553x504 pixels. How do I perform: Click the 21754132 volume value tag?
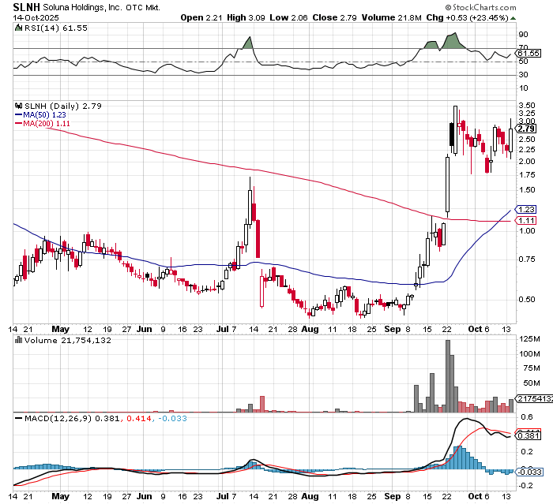click(x=534, y=398)
